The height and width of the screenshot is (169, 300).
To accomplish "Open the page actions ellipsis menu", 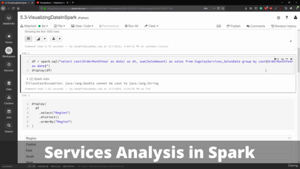I will click(214, 8).
